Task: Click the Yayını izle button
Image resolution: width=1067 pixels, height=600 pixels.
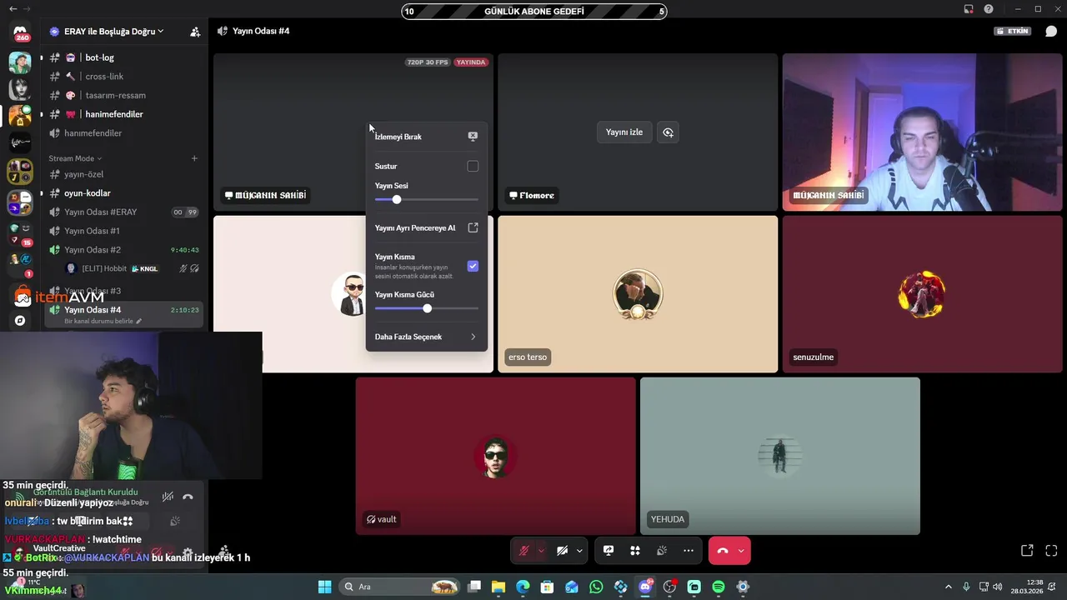Action: tap(624, 132)
